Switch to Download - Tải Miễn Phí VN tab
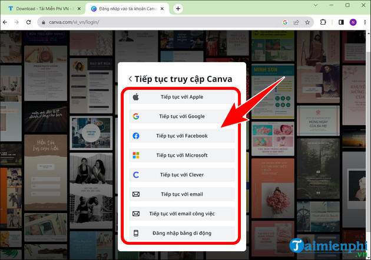This screenshot has width=371, height=260. tap(42, 9)
